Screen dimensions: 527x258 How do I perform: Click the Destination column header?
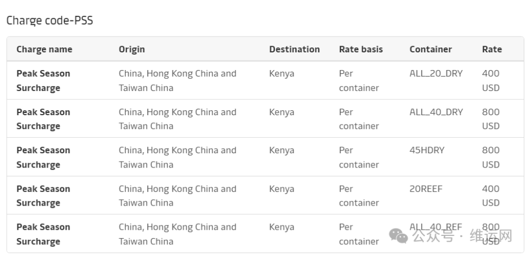click(295, 49)
